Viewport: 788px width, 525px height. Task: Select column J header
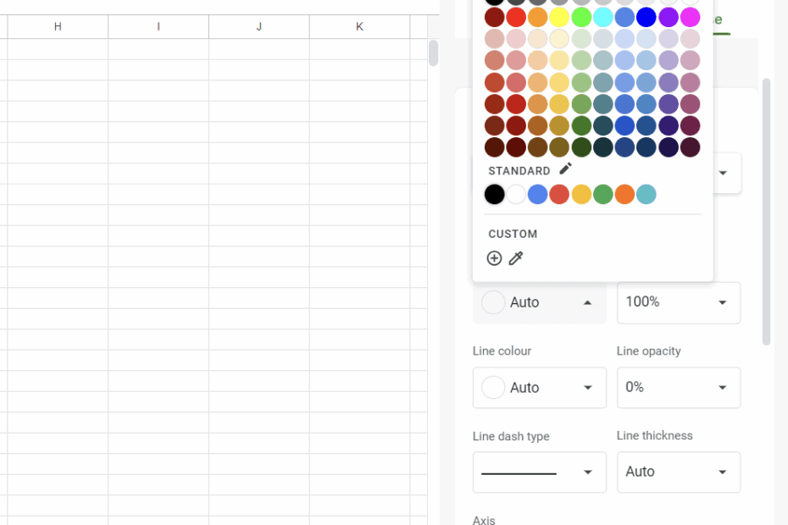coord(258,26)
